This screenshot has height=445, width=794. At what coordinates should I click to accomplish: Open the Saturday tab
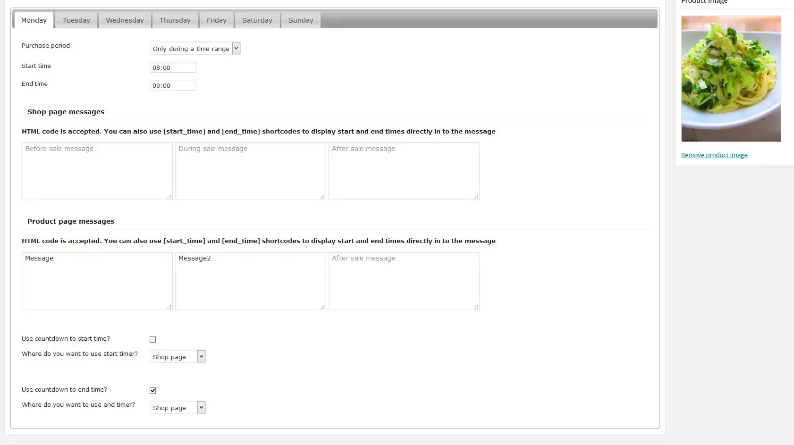tap(257, 20)
